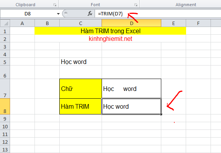
Task: Select row 12 header
Action: coord(5,141)
